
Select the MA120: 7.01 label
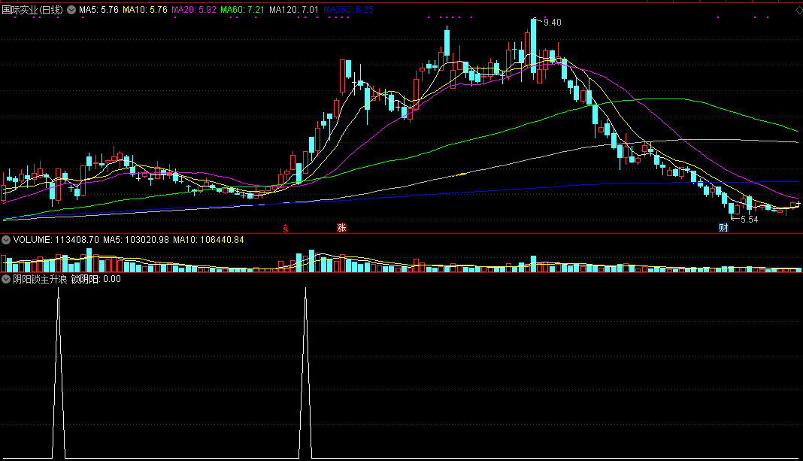coord(294,10)
